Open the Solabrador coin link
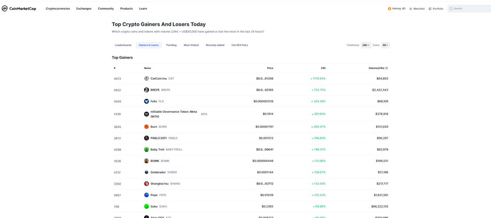The image size is (491, 218). [158, 172]
